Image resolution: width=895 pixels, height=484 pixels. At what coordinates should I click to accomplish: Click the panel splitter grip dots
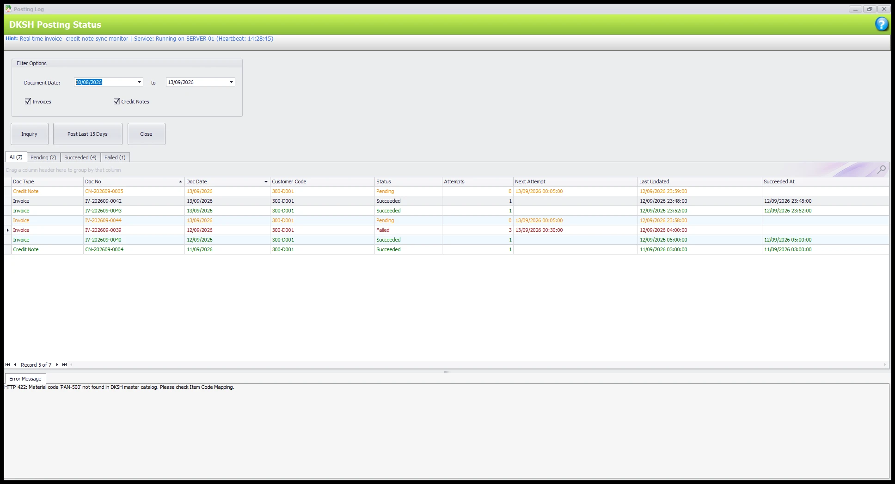click(x=447, y=372)
